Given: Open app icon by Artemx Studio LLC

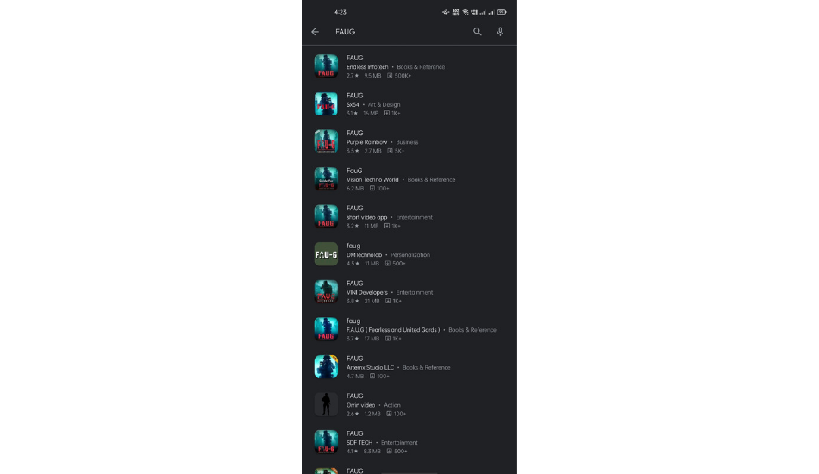Looking at the screenshot, I should point(326,367).
